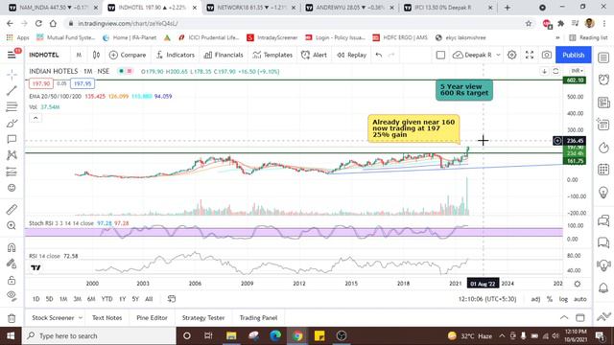Select the YTD date range
The height and width of the screenshot is (345, 614).
click(106, 299)
